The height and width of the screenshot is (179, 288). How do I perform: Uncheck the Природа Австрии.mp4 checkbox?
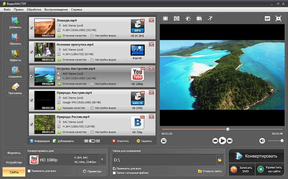[32, 100]
